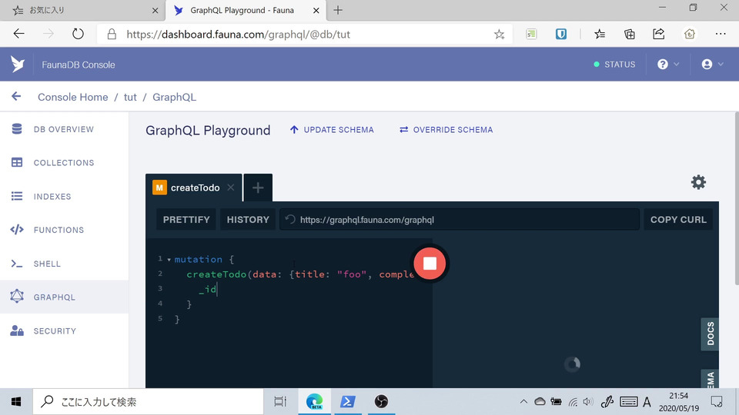Open Indexes in sidebar

click(64, 196)
